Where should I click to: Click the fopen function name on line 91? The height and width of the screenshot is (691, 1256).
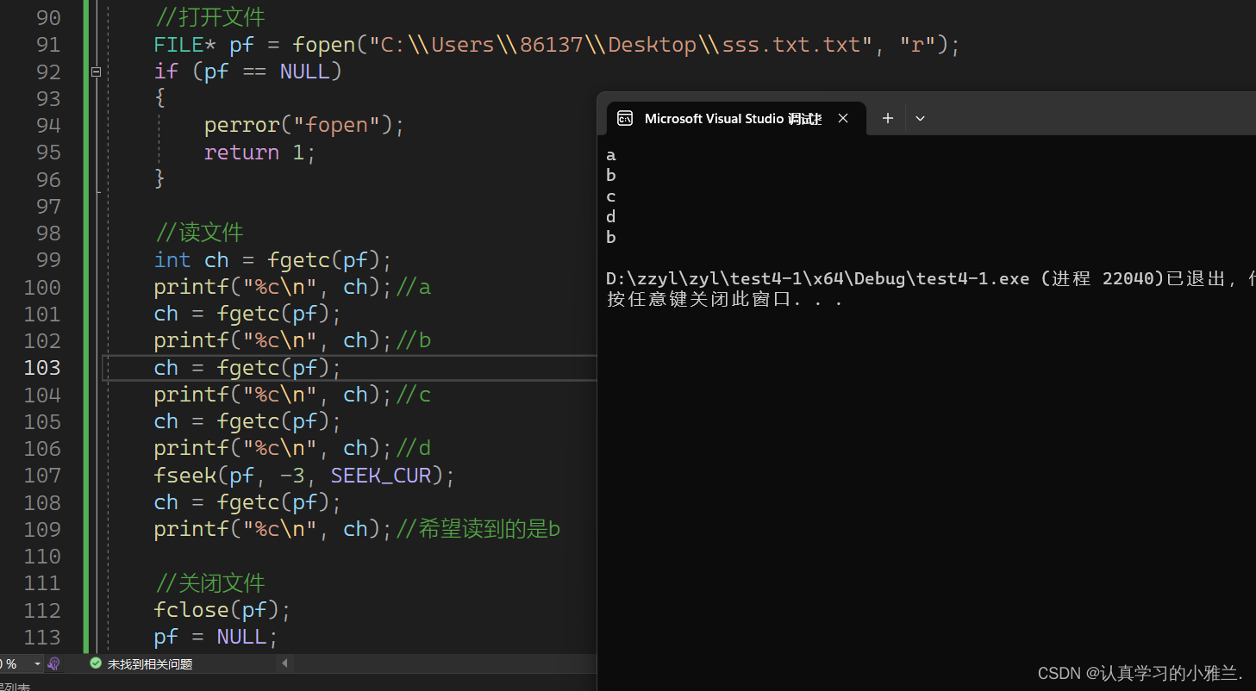pos(323,45)
